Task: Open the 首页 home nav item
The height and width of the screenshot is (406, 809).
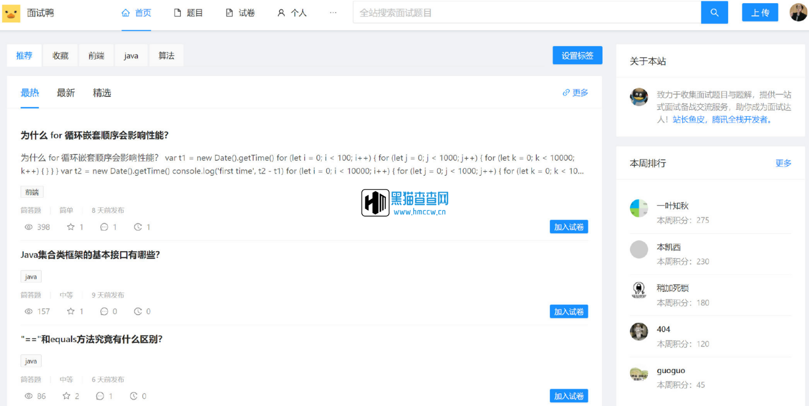Action: click(x=136, y=13)
